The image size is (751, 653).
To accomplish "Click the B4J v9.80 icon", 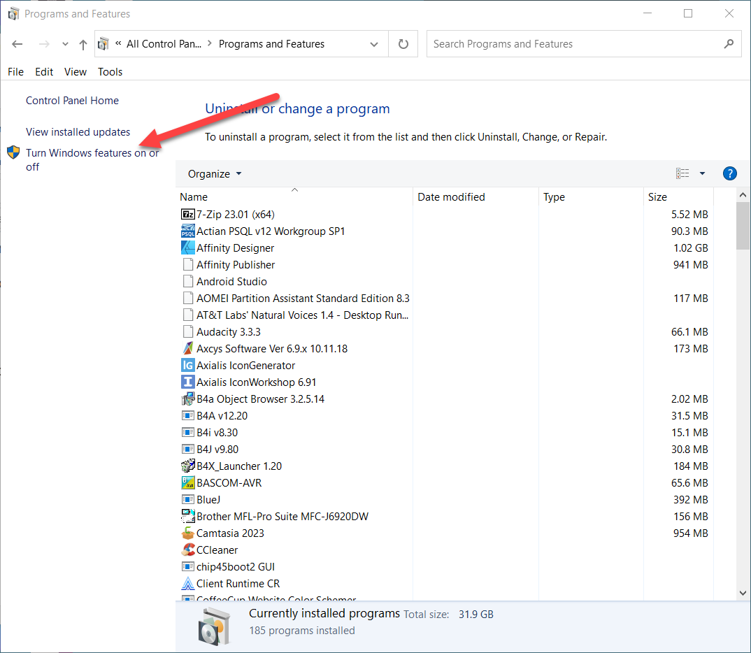I will pyautogui.click(x=187, y=449).
